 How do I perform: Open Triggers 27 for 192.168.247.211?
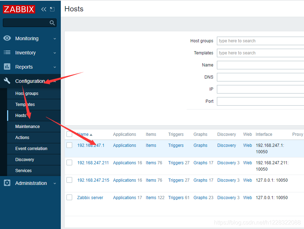[x=178, y=163]
